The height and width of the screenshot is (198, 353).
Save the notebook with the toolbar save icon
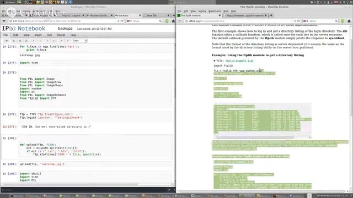pos(7,41)
